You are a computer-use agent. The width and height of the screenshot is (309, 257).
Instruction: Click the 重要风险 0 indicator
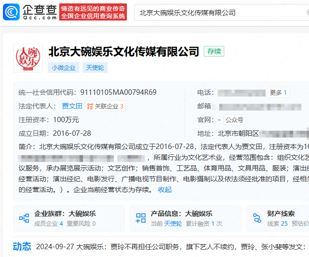pyautogui.click(x=81, y=224)
